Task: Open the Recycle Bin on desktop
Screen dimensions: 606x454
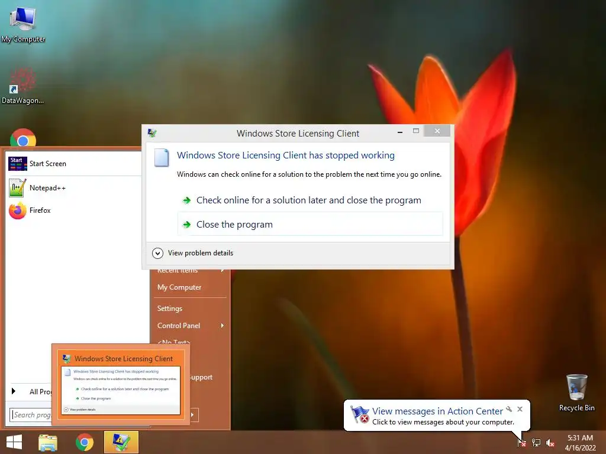Action: pos(576,393)
